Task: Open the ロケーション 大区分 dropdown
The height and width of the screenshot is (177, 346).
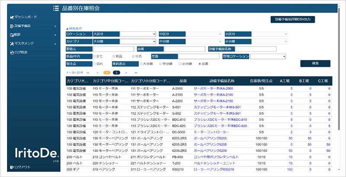Action: pos(138,34)
